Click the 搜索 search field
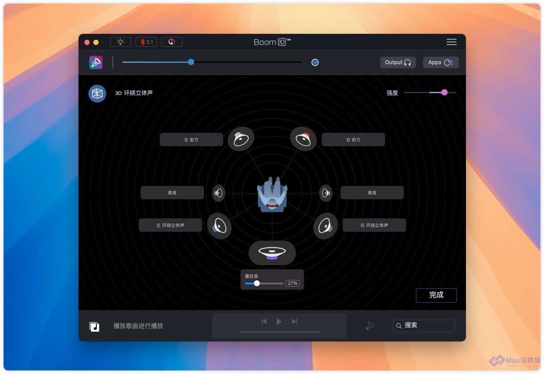This screenshot has width=544, height=374. [424, 326]
